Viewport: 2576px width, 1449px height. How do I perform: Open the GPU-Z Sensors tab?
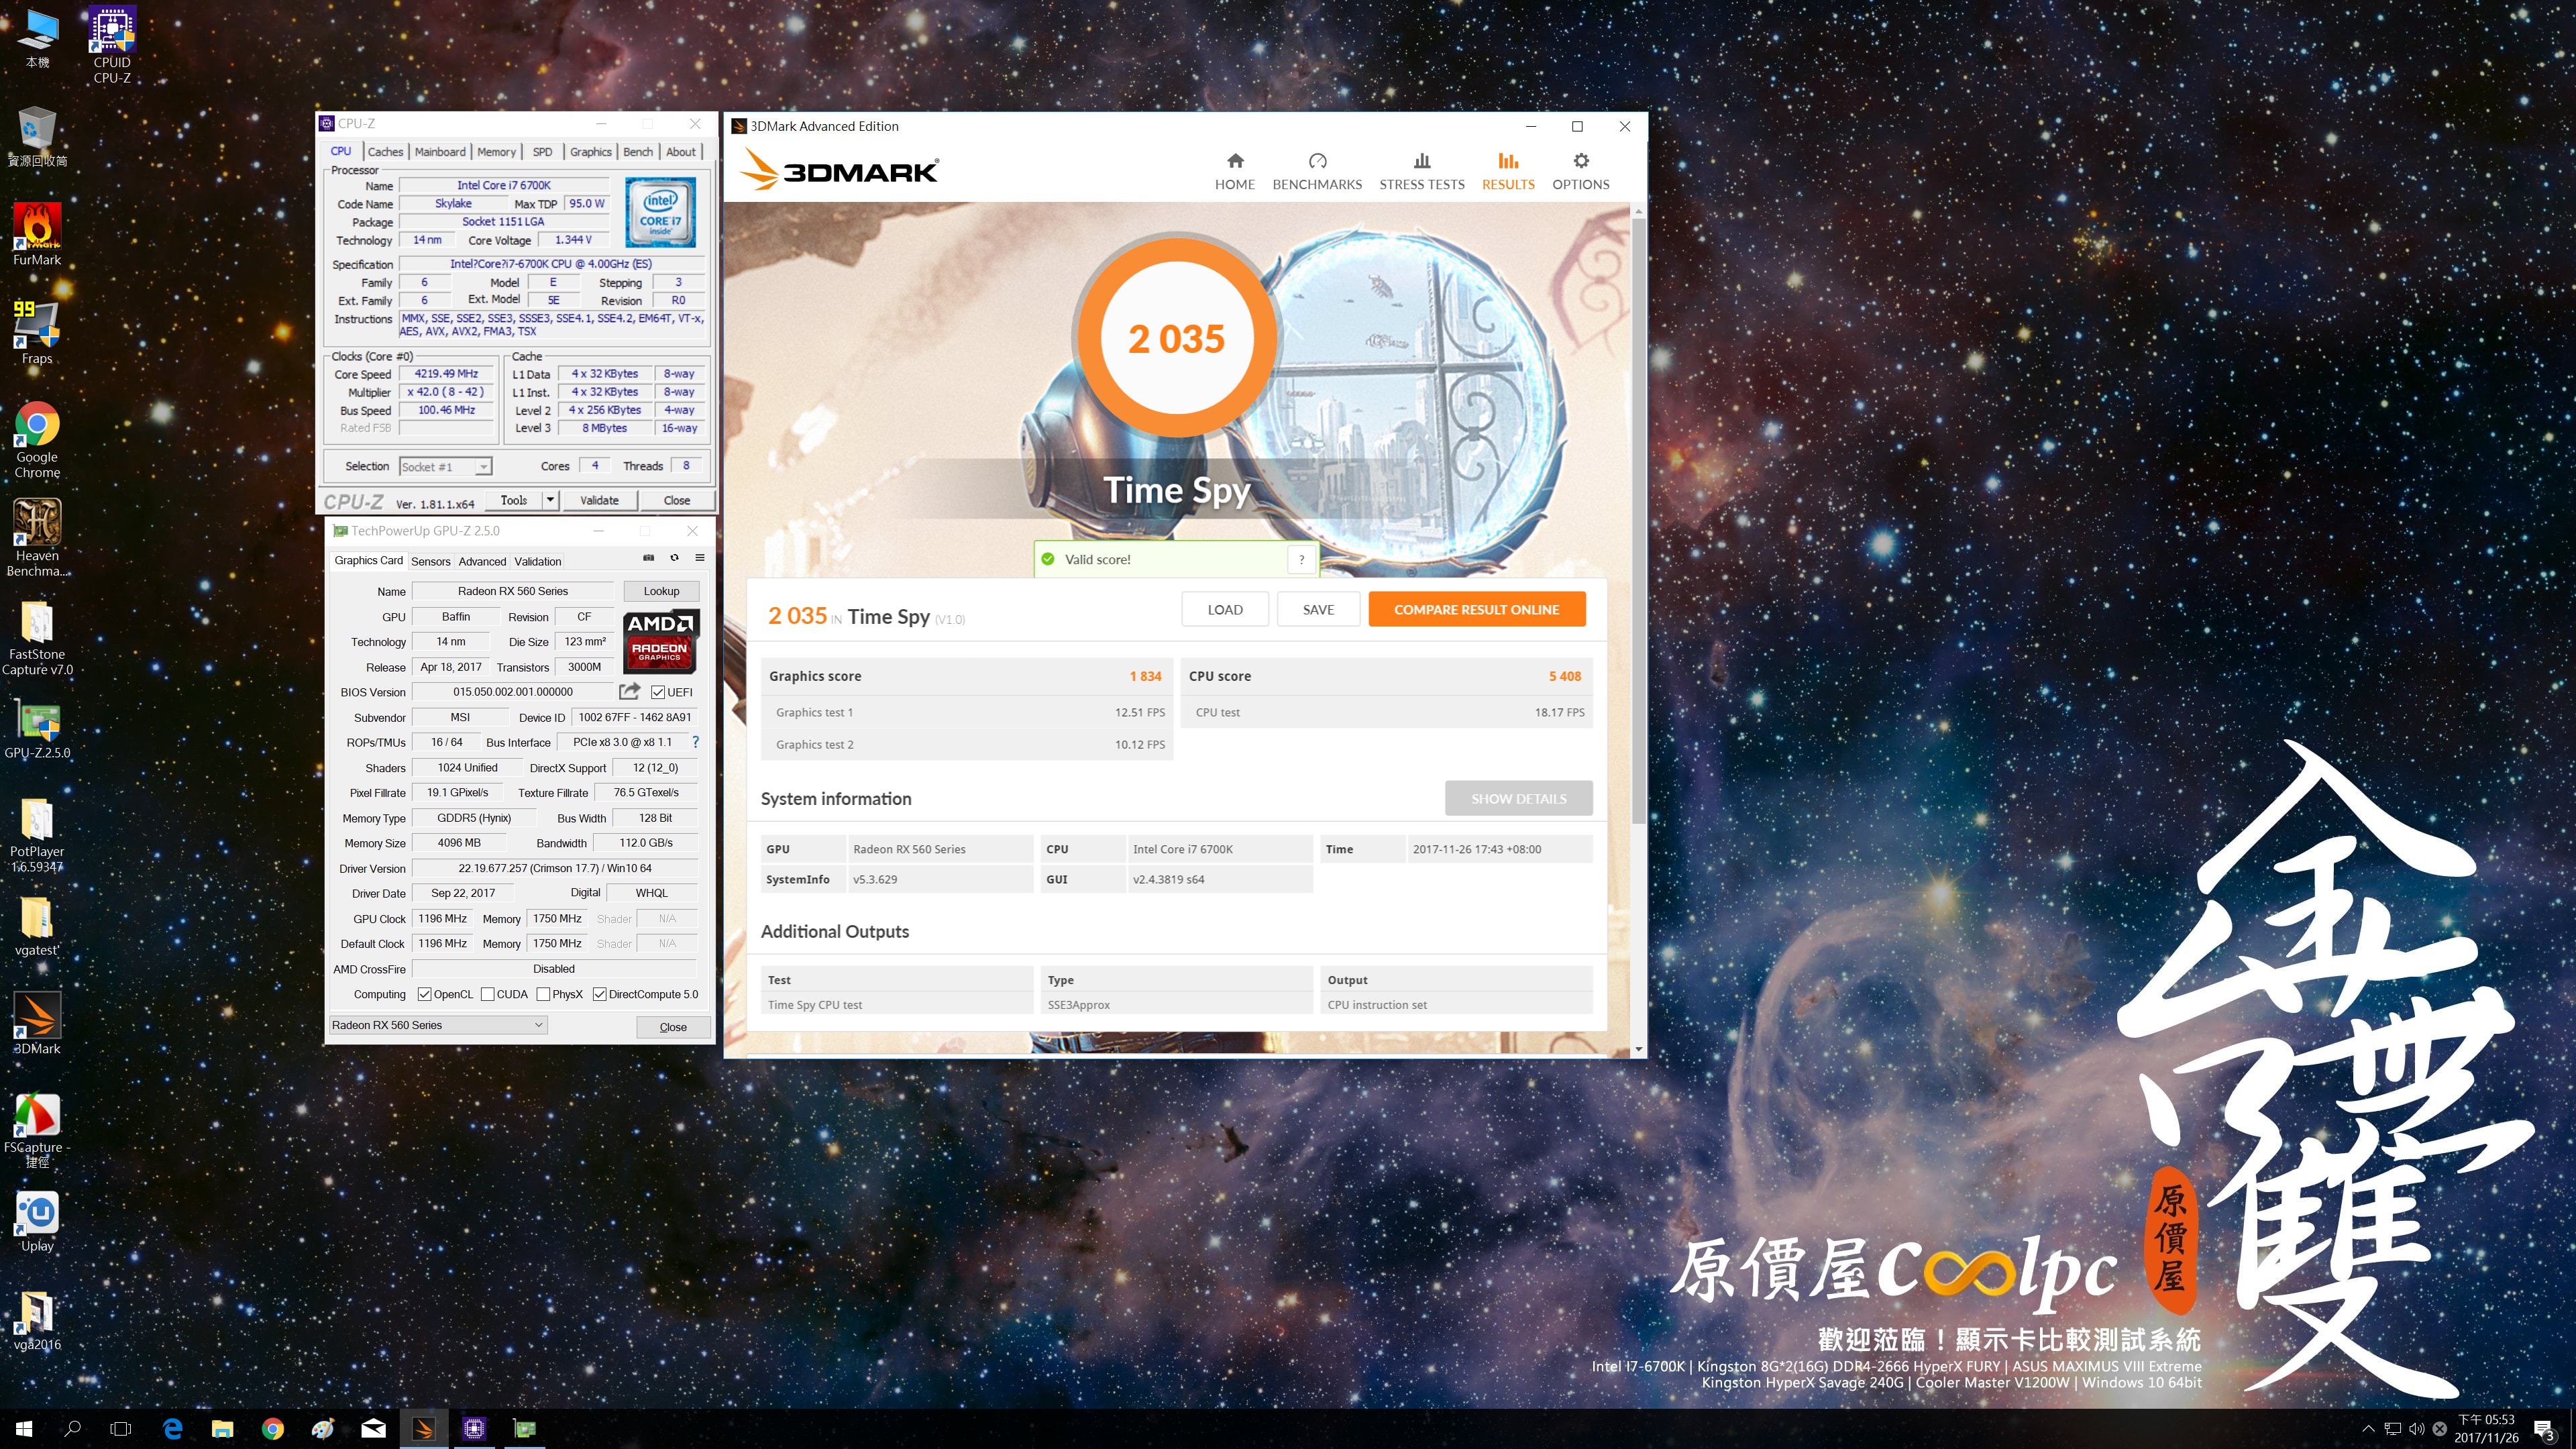pos(431,561)
